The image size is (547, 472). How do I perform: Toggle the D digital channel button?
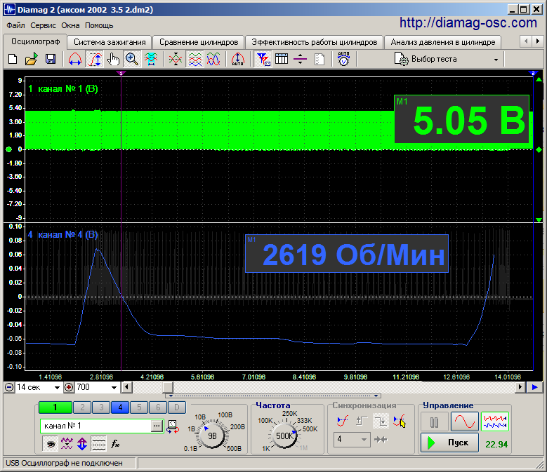(176, 407)
